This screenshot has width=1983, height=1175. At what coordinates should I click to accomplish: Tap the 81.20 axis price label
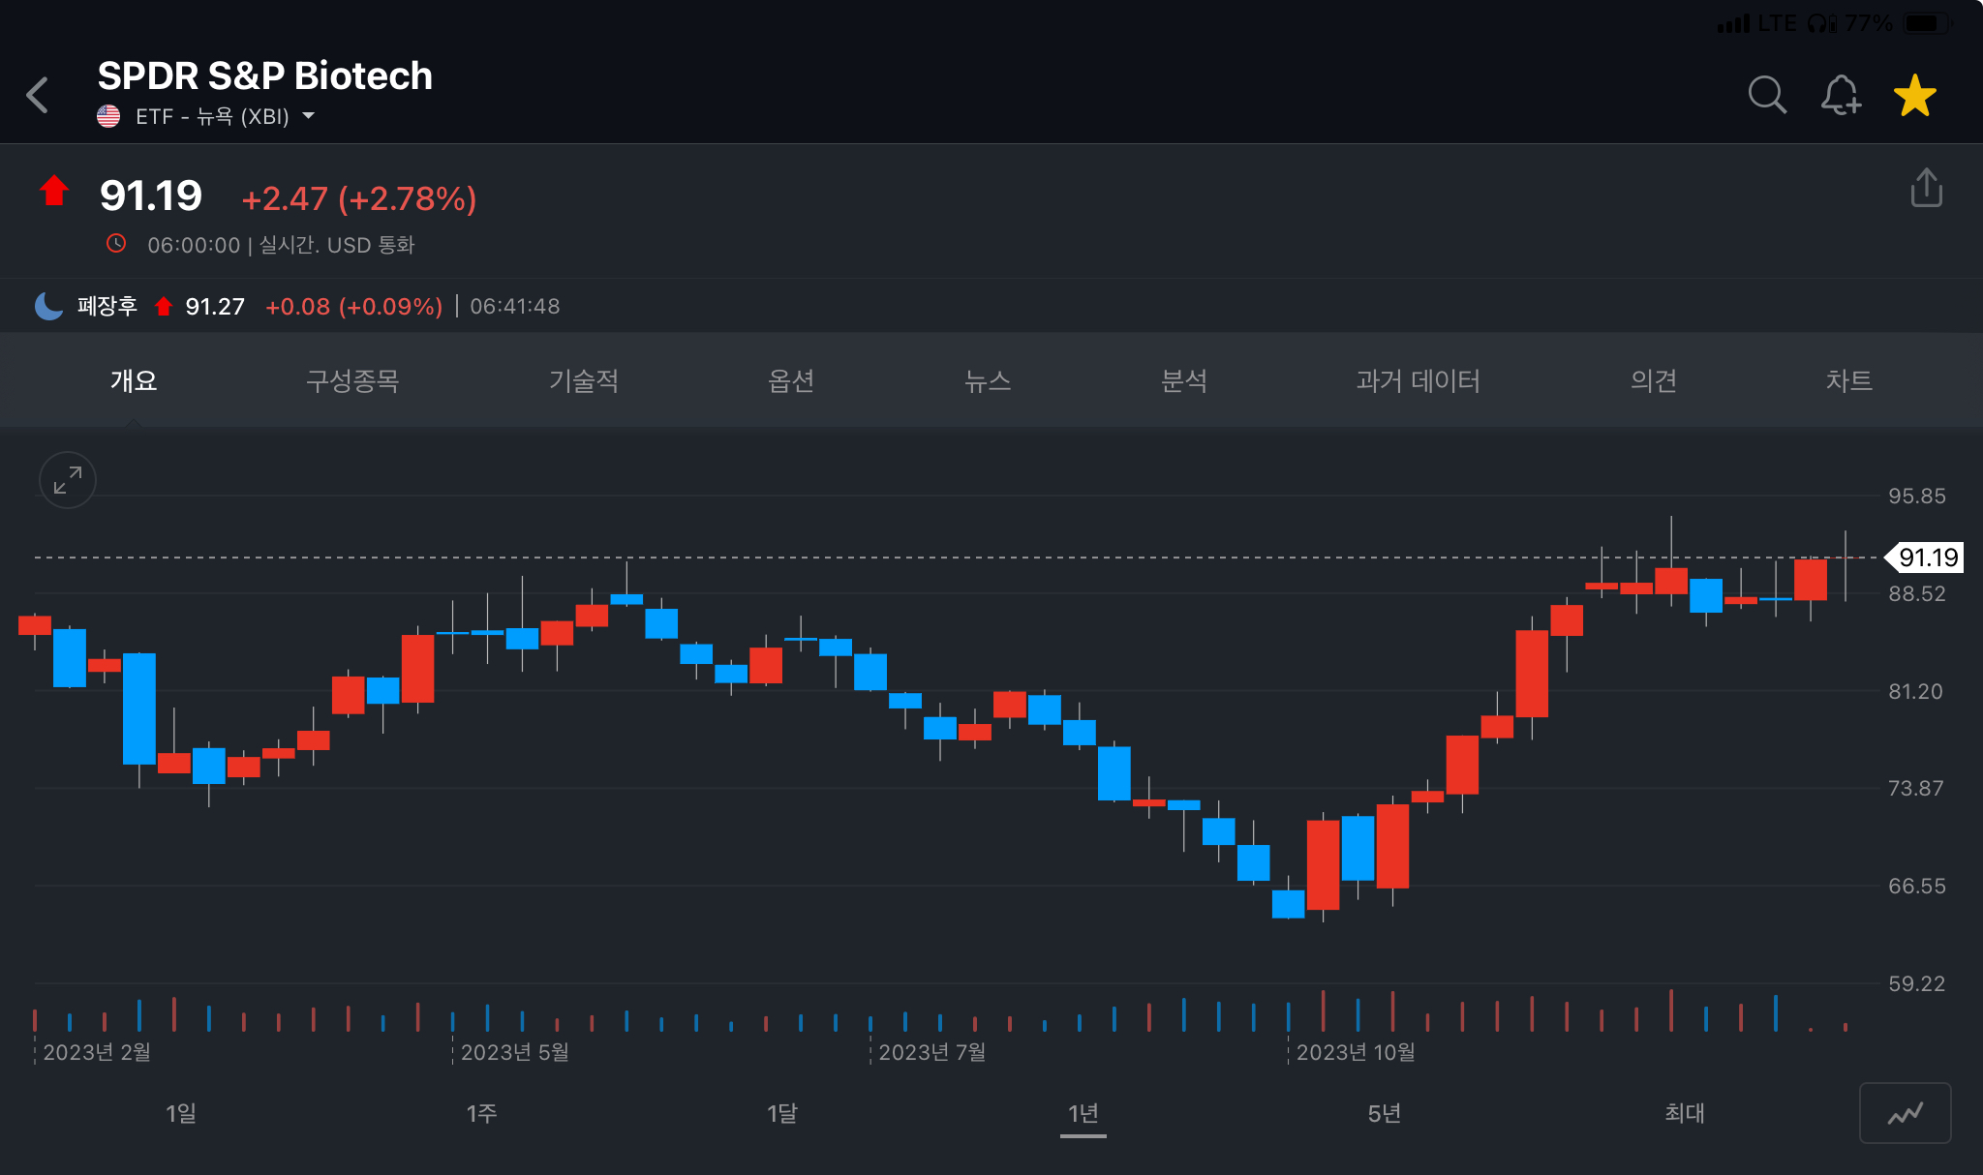pyautogui.click(x=1916, y=691)
